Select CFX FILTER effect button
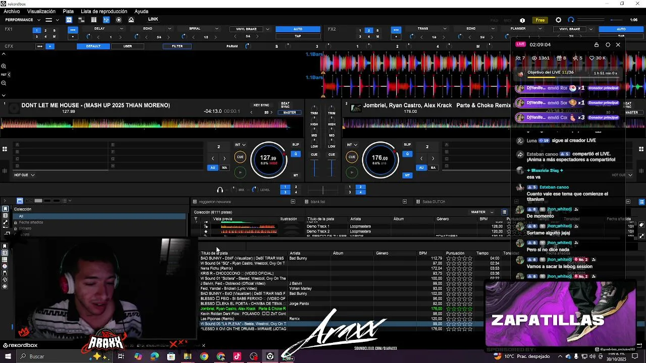The image size is (646, 363). [177, 46]
